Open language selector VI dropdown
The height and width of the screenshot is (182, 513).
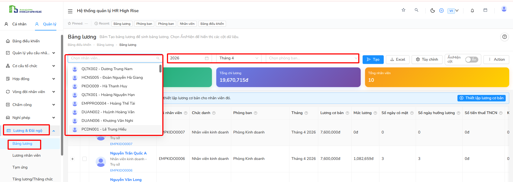click(x=453, y=11)
